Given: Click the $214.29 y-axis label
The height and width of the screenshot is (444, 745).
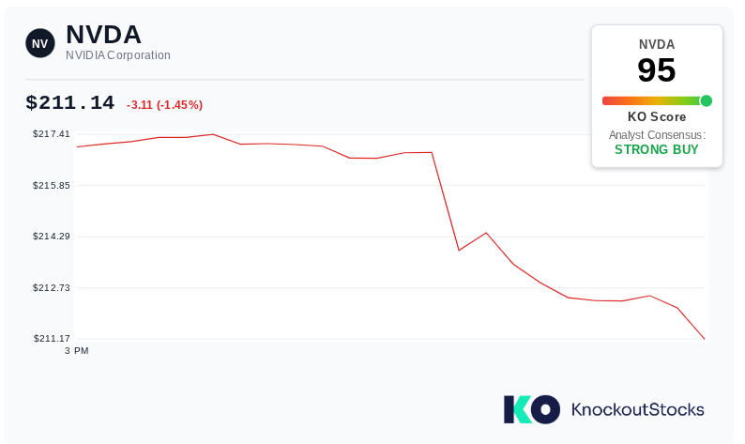Looking at the screenshot, I should click(52, 237).
